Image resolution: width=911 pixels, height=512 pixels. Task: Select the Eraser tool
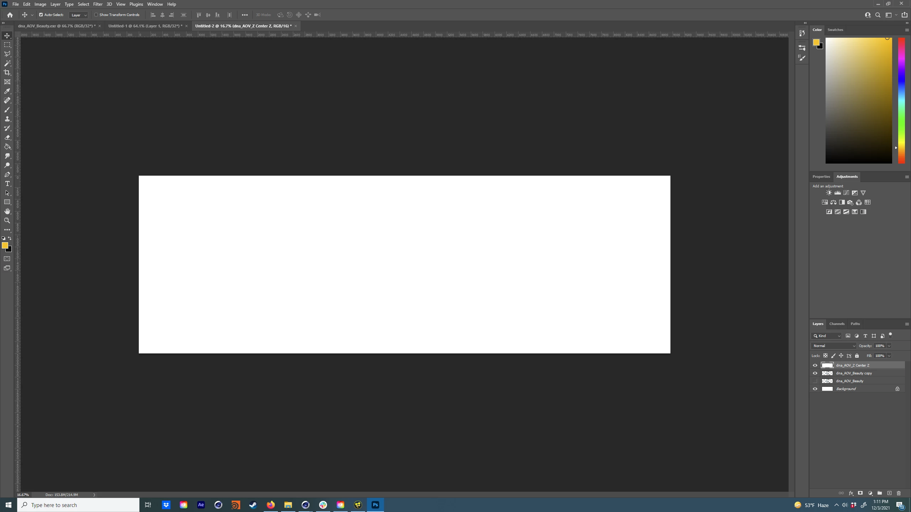click(x=7, y=138)
